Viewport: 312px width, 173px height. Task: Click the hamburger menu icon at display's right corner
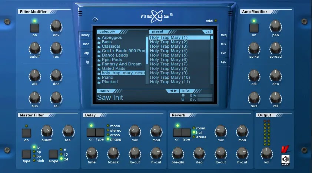pyautogui.click(x=230, y=13)
